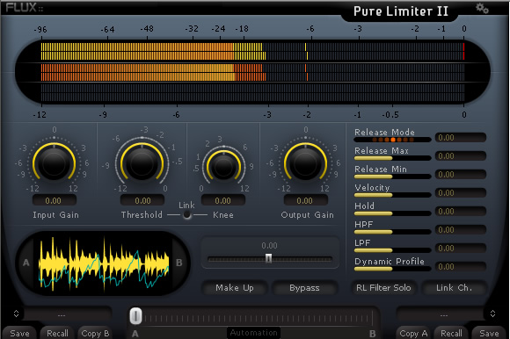Toggle the Make Up button
The image size is (510, 339).
pos(235,288)
